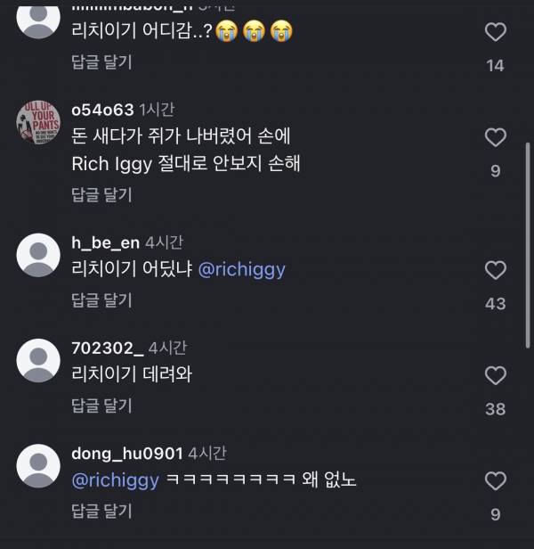Viewport: 534px width, 549px height.
Task: Reply to h_be_en's comment
Action: click(x=101, y=300)
